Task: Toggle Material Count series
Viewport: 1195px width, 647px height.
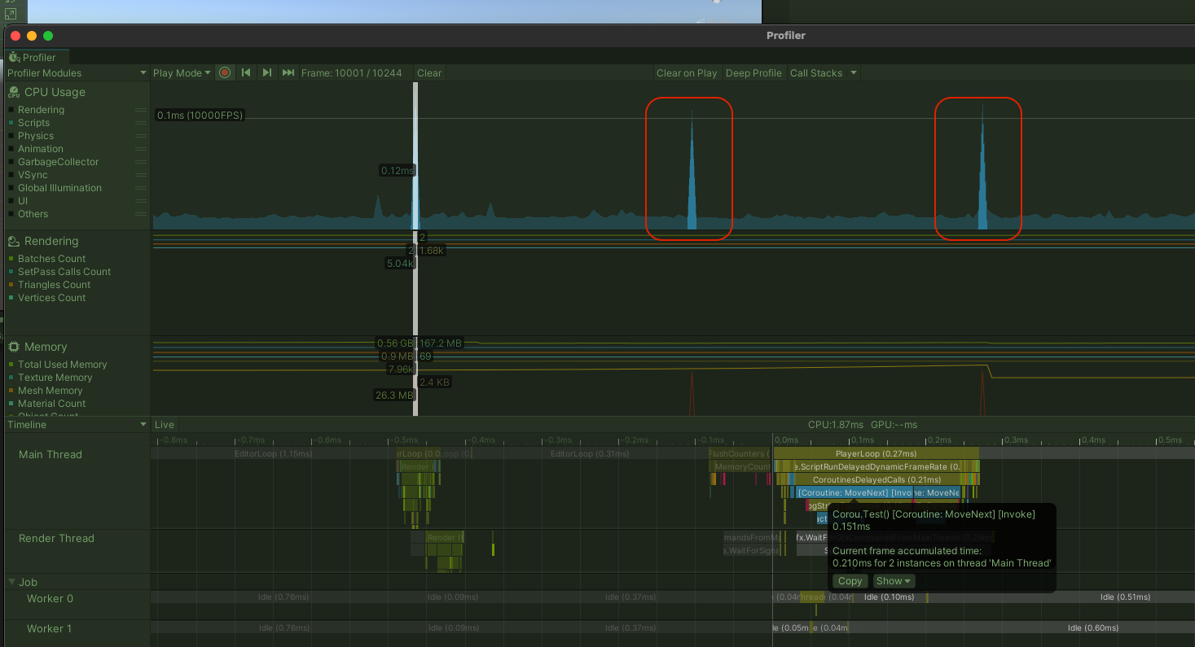Action: 11,404
